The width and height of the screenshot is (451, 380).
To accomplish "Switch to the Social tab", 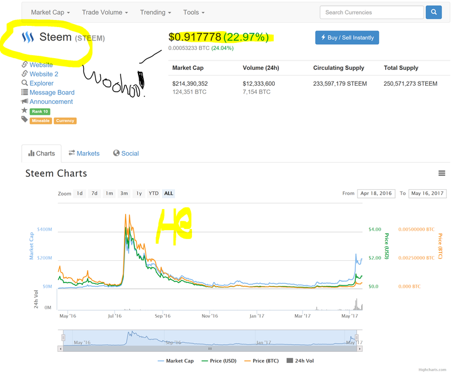I will 126,153.
